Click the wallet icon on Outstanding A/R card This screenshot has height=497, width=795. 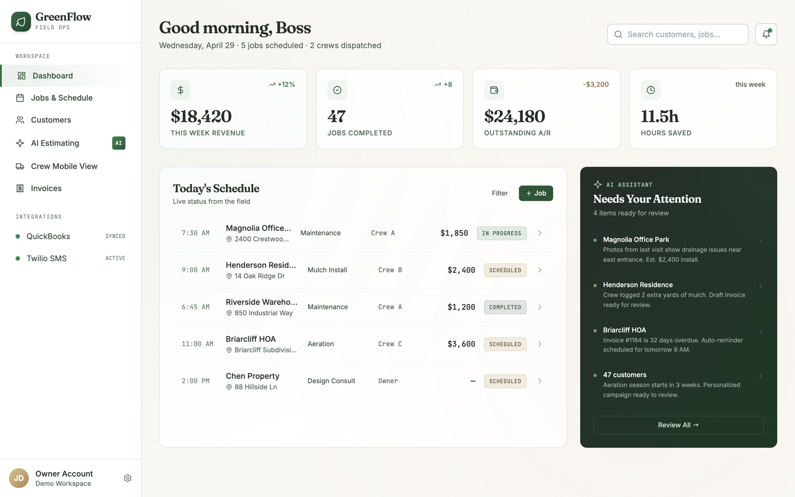tap(494, 90)
